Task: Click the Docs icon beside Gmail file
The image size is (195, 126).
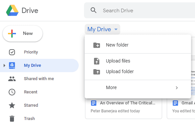Action: [x=175, y=103]
